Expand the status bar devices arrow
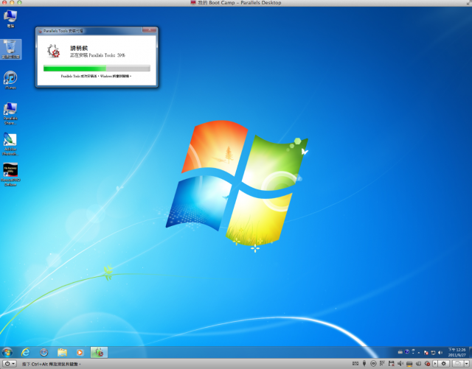The height and width of the screenshot is (369, 472). click(435, 363)
